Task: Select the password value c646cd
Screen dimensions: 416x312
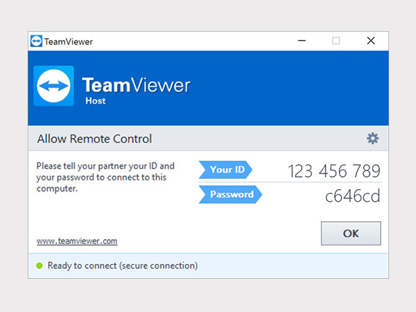Action: [353, 196]
